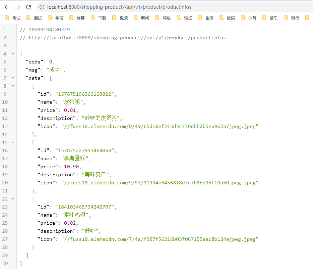Click the price value 10.90
313x269 pixels.
click(x=71, y=167)
